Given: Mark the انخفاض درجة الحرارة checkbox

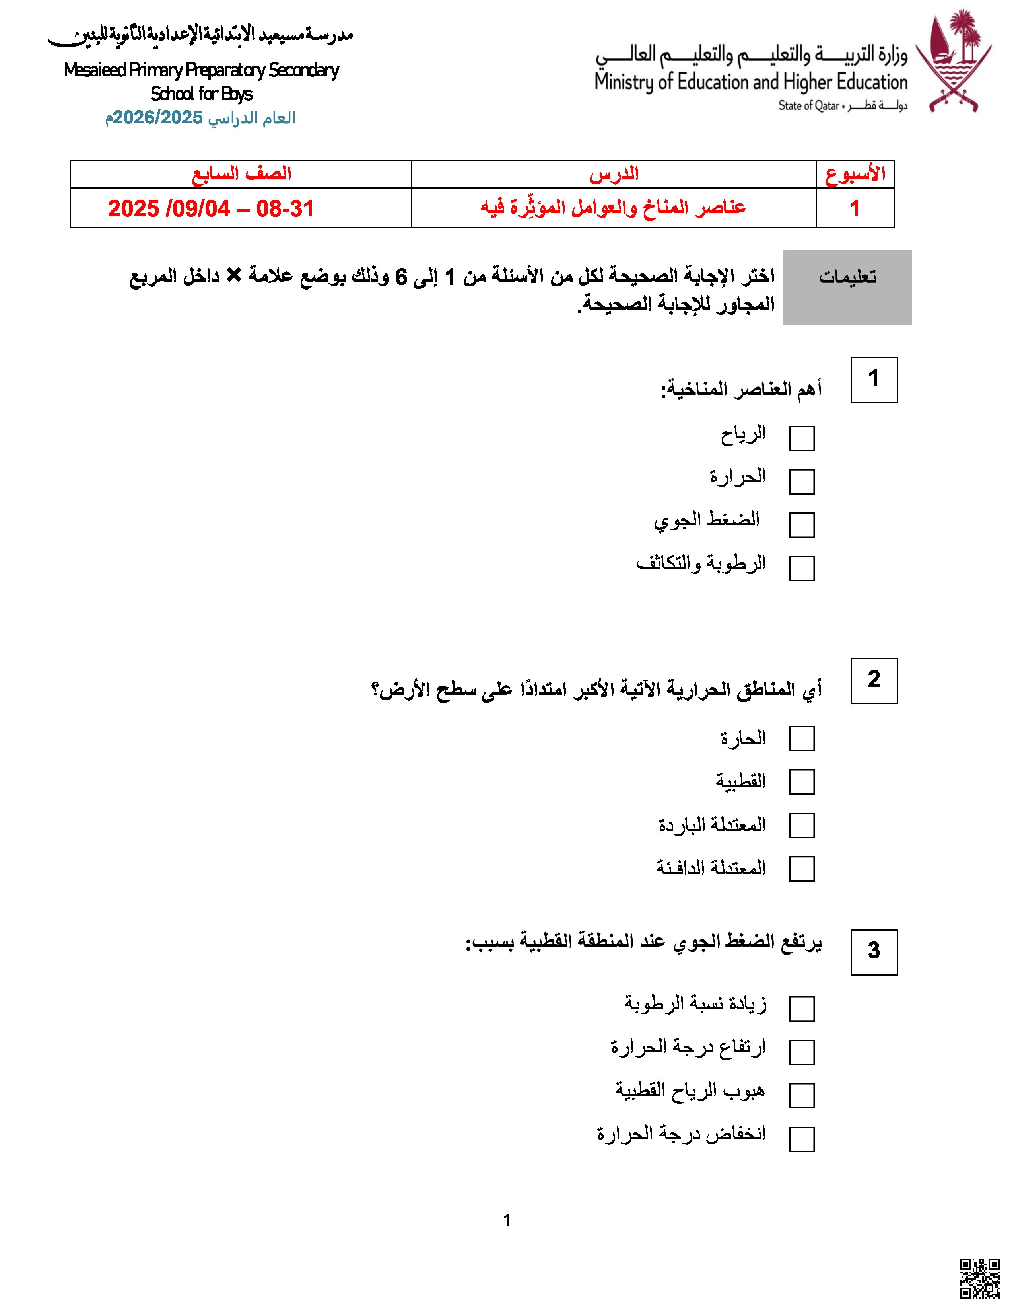Looking at the screenshot, I should 801,1139.
